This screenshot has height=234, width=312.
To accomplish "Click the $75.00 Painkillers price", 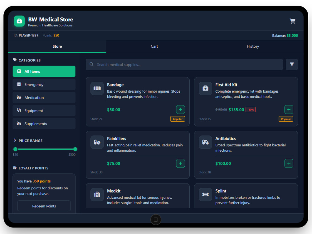I will point(114,163).
